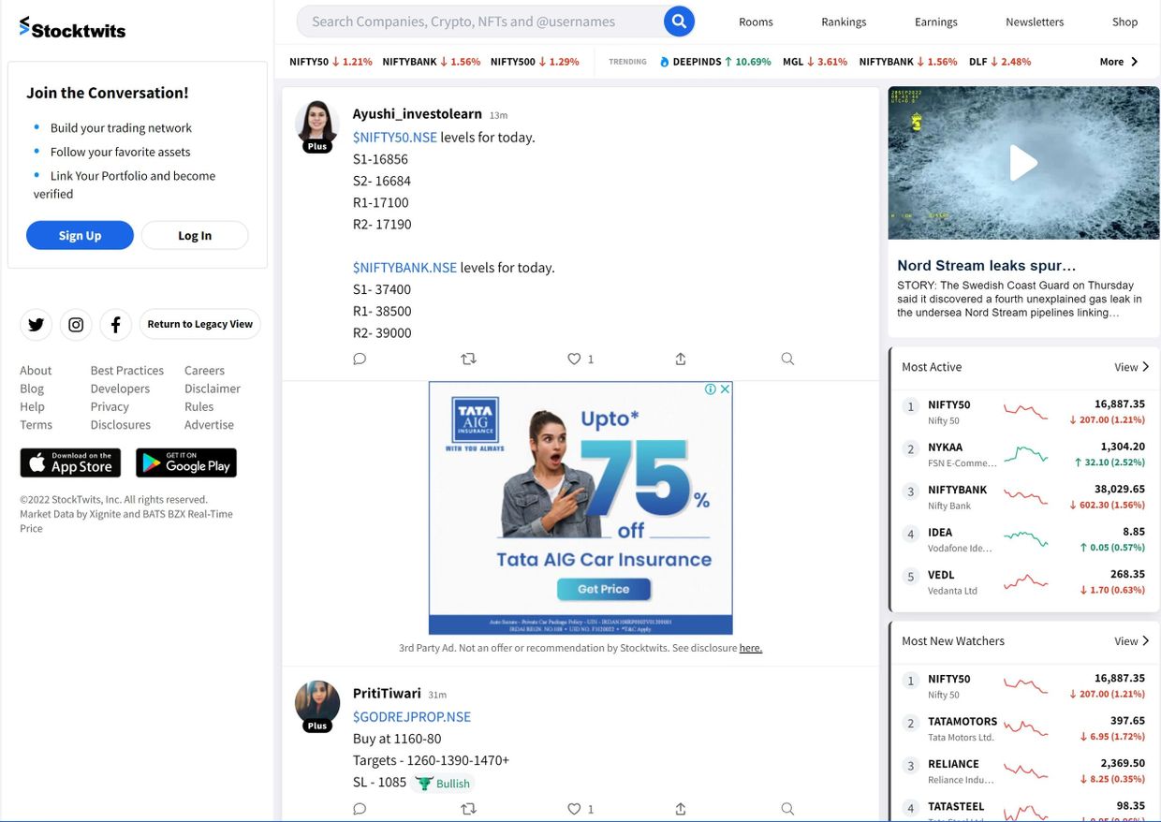Click the Log In button
Screen dimensions: 1161x822
[x=195, y=236]
